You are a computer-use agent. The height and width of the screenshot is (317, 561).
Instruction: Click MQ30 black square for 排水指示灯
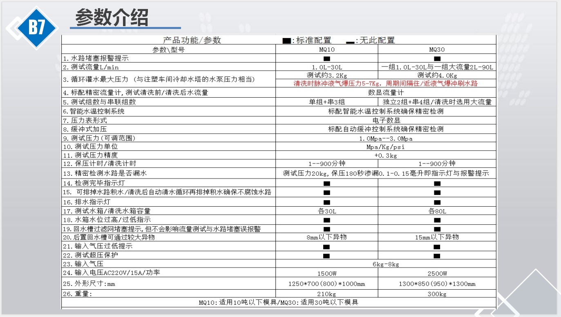(437, 202)
